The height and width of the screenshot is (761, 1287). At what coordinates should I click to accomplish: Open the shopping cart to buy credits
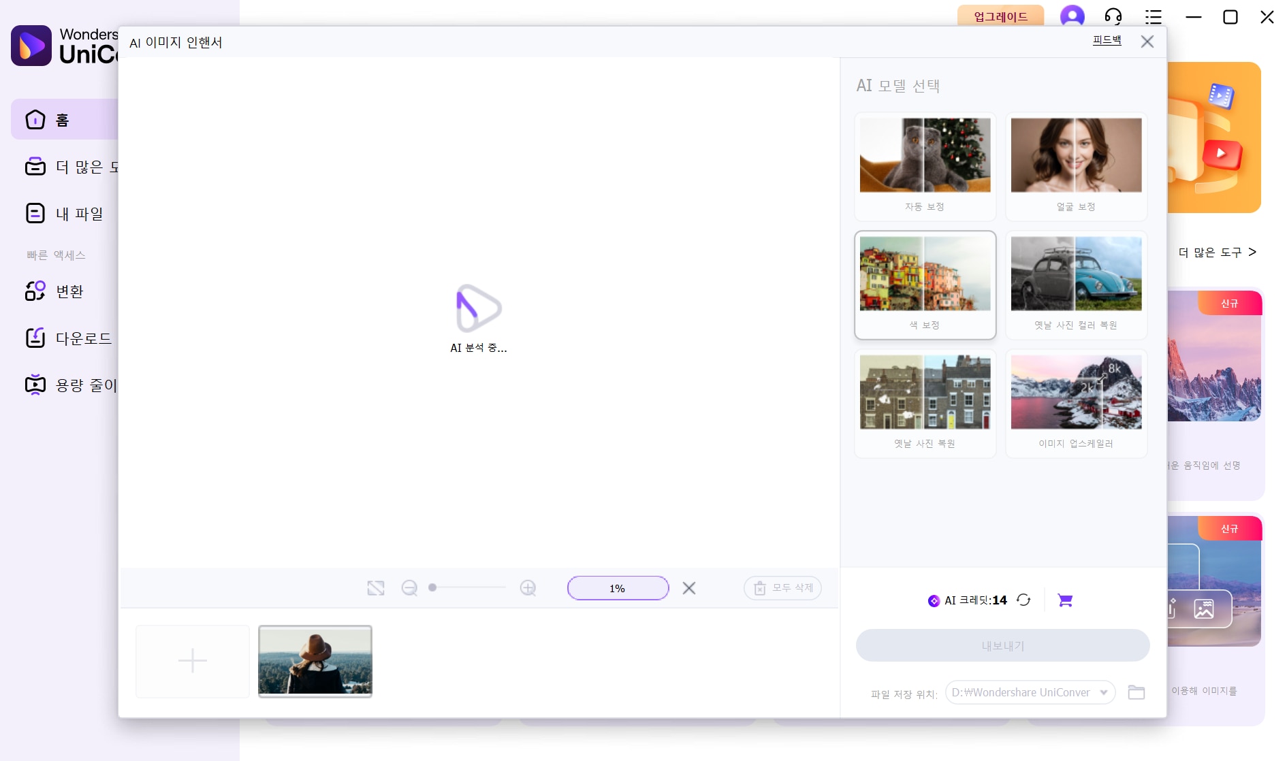point(1065,600)
